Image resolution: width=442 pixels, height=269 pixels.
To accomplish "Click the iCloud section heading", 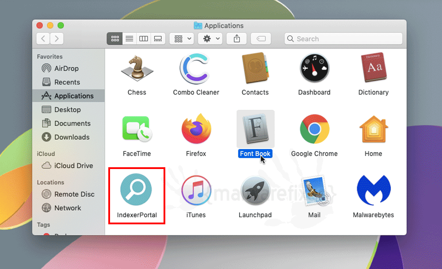I will point(46,154).
